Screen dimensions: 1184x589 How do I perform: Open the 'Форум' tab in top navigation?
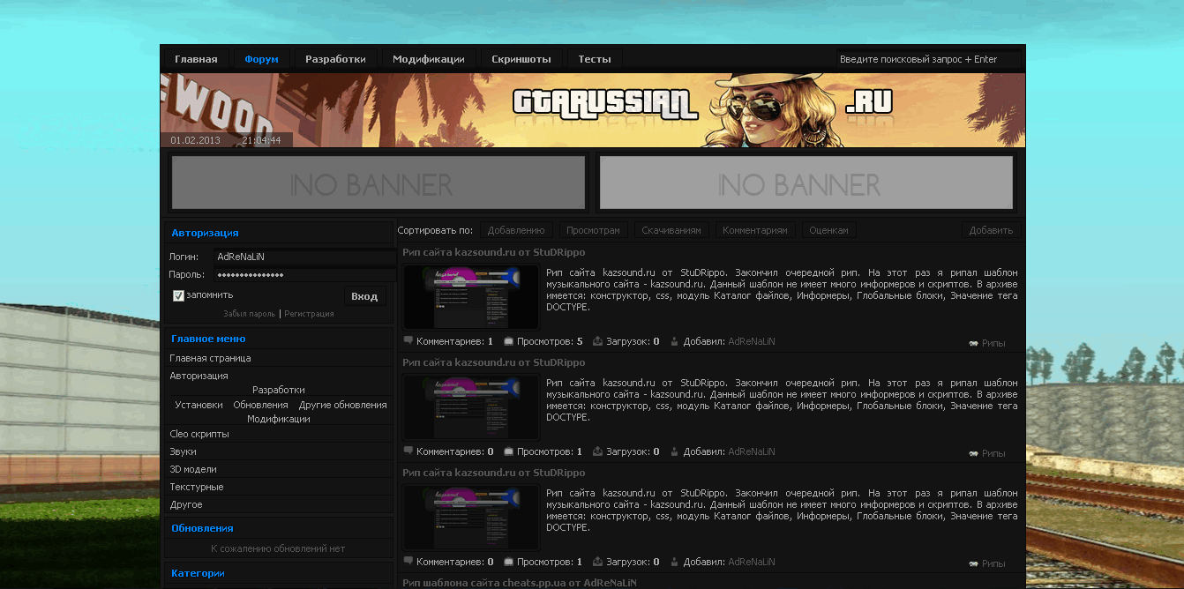click(x=261, y=59)
